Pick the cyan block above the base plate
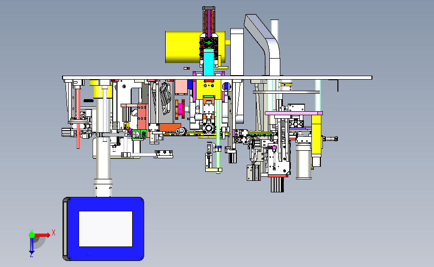The height and width of the screenshot is (267, 434). (x=208, y=62)
